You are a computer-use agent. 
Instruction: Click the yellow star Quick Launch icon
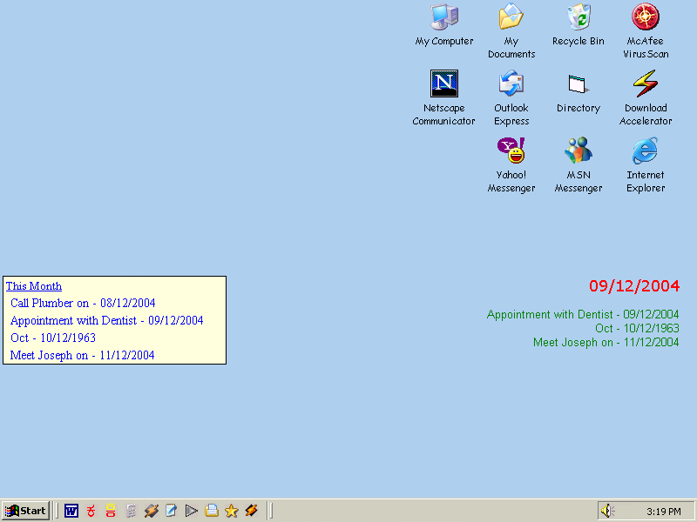click(231, 511)
